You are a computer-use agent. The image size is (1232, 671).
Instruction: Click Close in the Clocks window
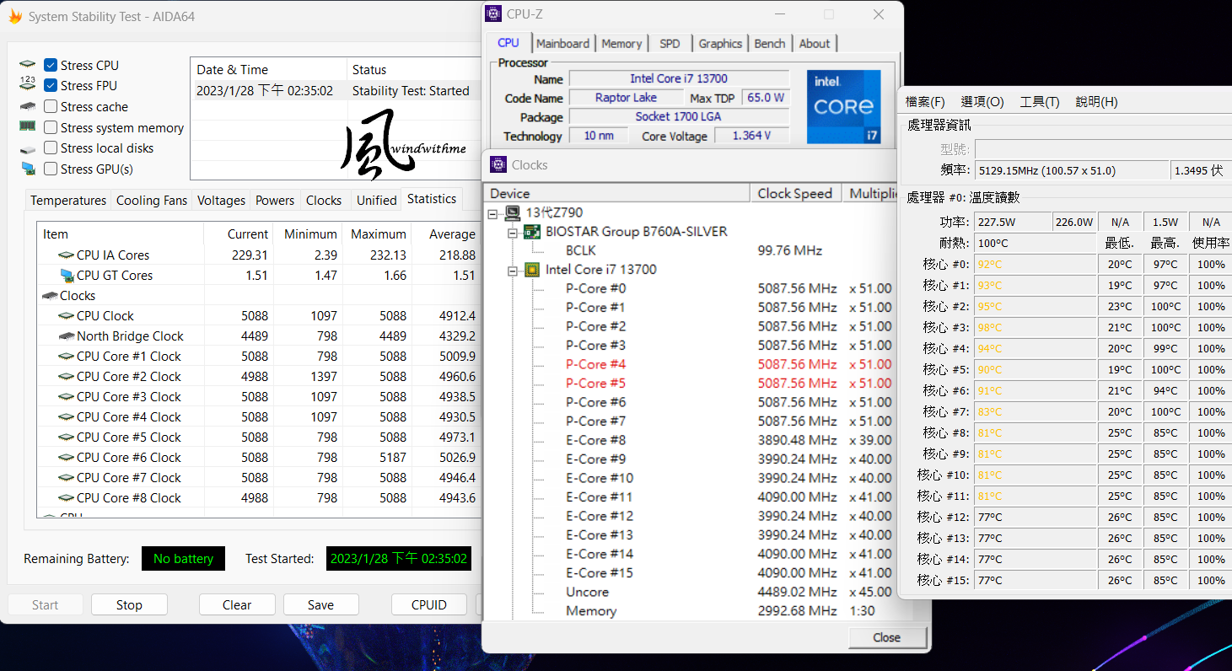[x=886, y=638]
